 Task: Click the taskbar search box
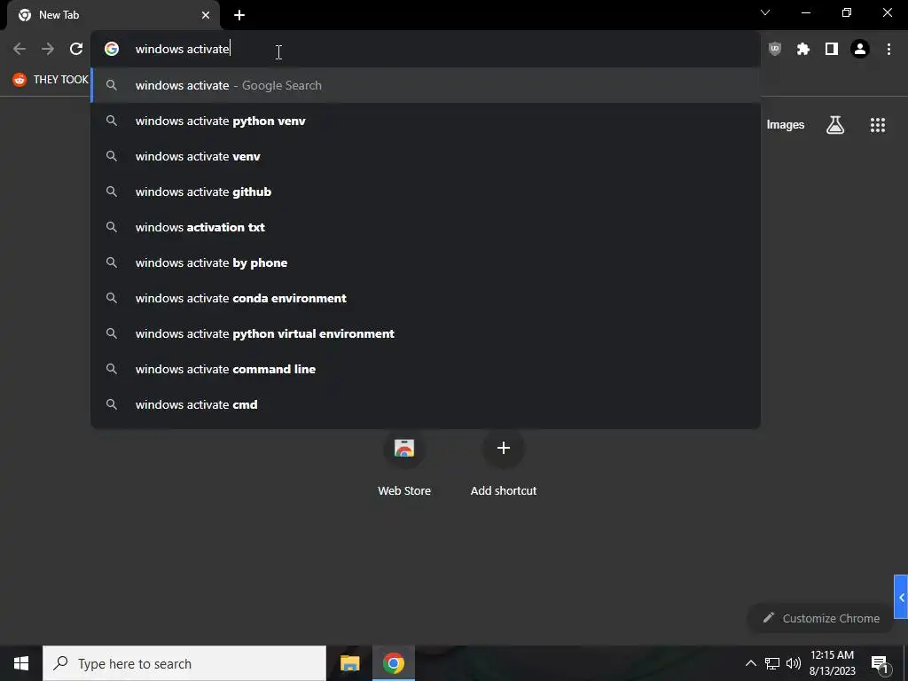tap(184, 663)
